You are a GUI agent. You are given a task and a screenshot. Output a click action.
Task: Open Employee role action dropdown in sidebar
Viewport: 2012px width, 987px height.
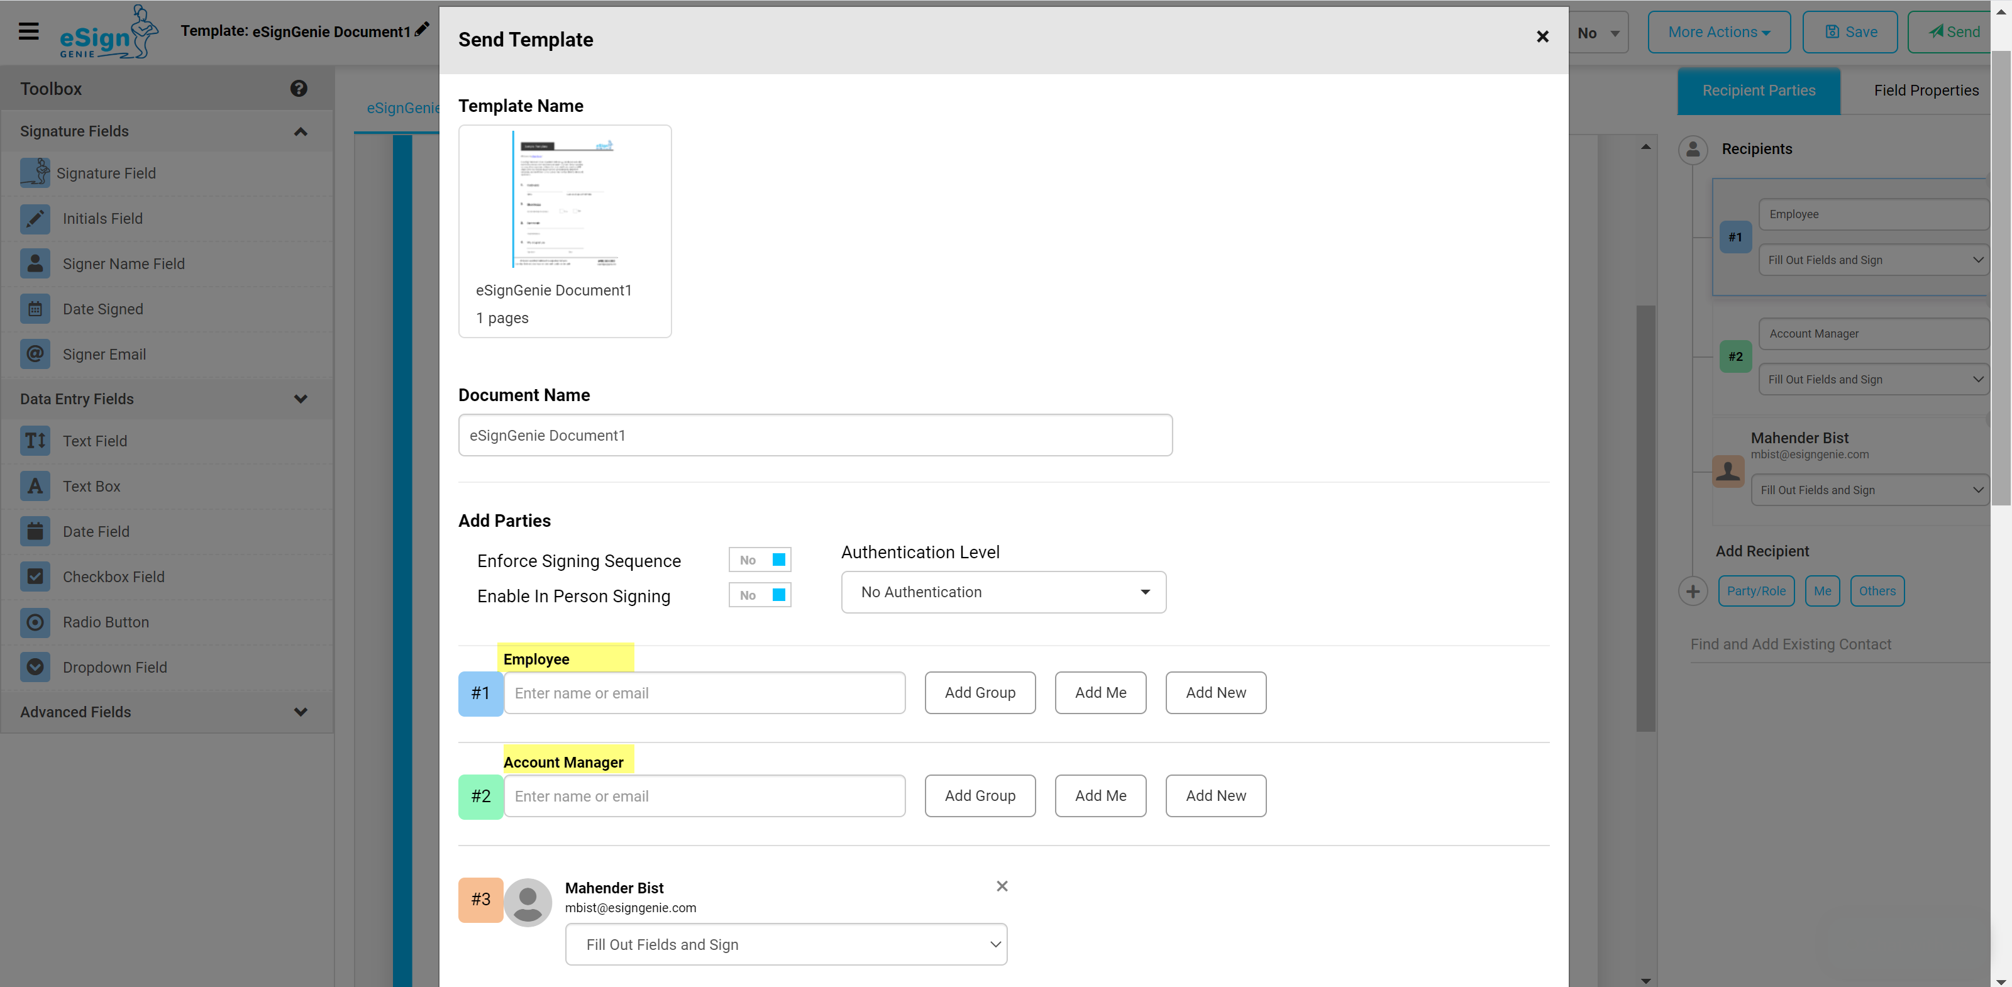1873,260
